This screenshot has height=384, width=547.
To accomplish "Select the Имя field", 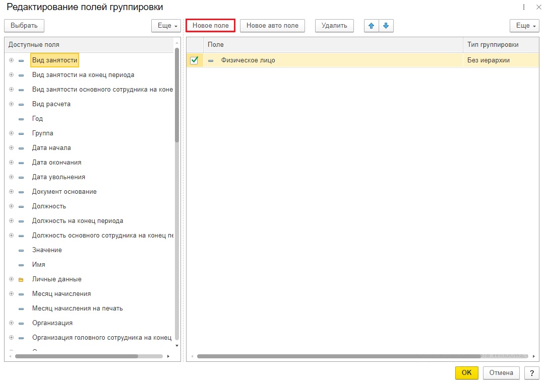I will pos(38,265).
